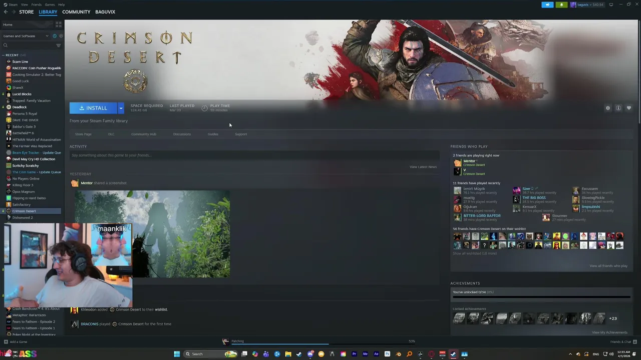The height and width of the screenshot is (360, 641).
Task: Open the Guides link
Action: 213,134
